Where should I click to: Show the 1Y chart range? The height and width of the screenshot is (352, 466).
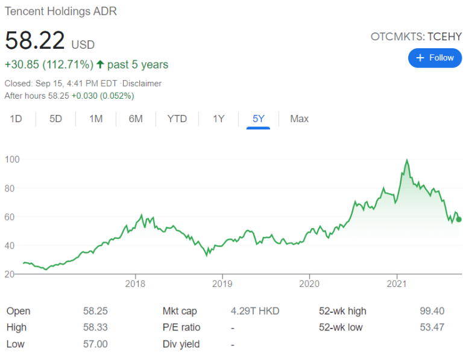click(218, 119)
